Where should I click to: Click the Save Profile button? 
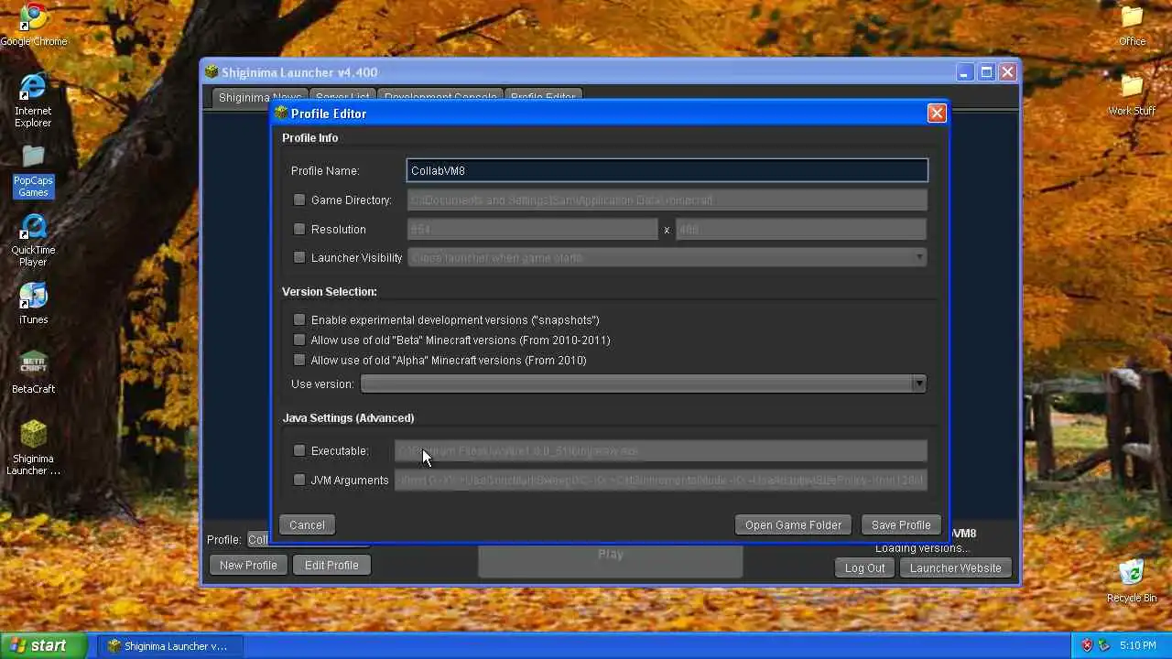click(901, 524)
